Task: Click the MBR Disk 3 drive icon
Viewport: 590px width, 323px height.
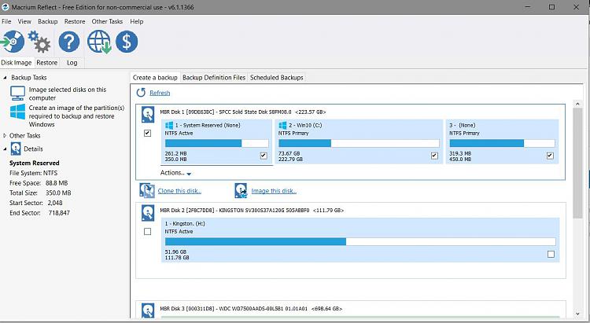Action: click(148, 310)
